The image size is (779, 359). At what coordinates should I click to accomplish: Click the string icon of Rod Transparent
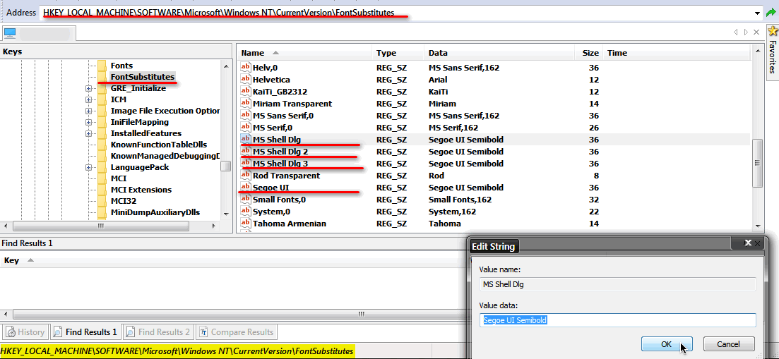(246, 176)
